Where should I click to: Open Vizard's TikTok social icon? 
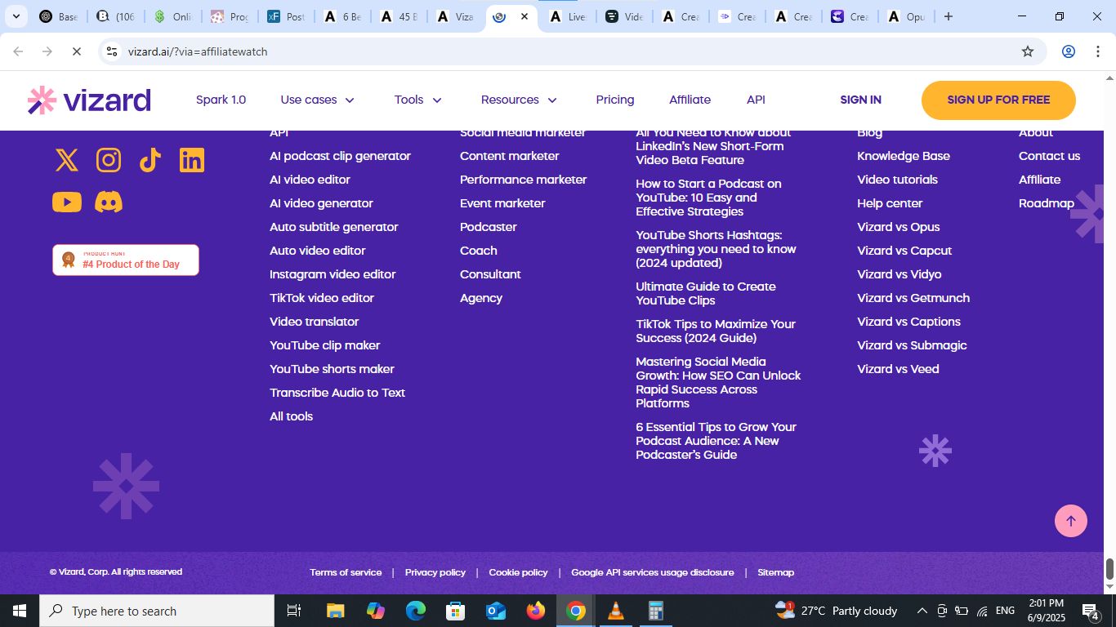coord(150,160)
